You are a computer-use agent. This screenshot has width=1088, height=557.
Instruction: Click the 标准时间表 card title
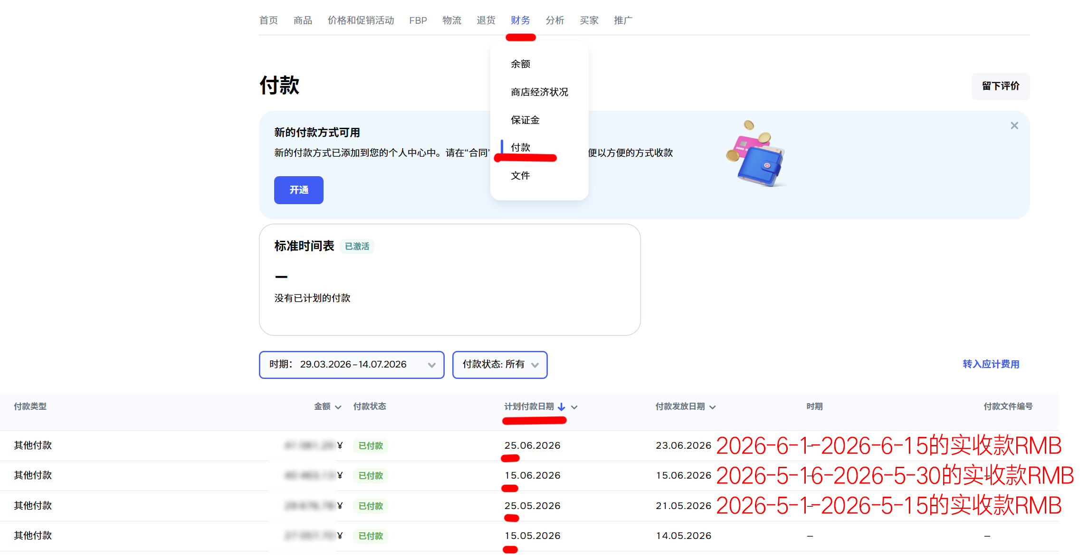304,246
